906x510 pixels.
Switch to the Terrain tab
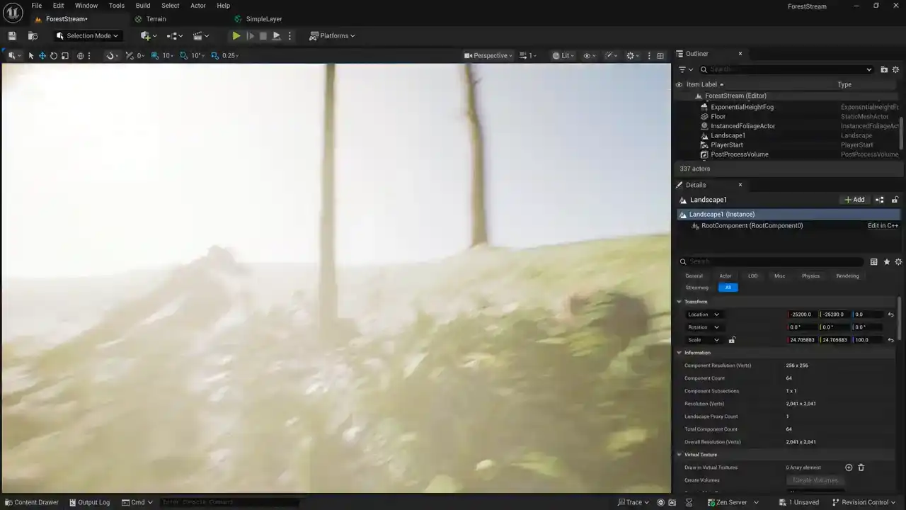click(156, 19)
